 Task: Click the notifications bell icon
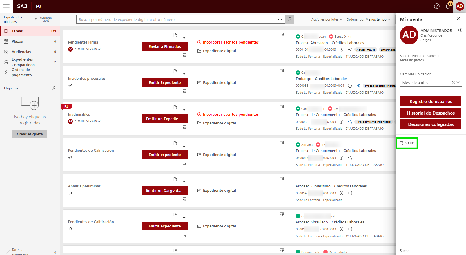(448, 6)
